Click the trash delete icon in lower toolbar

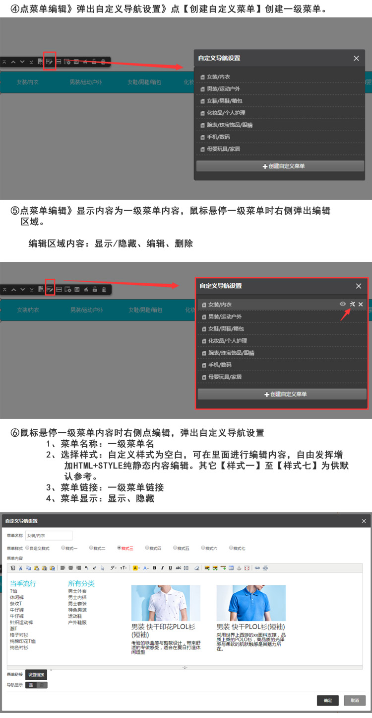click(x=104, y=289)
